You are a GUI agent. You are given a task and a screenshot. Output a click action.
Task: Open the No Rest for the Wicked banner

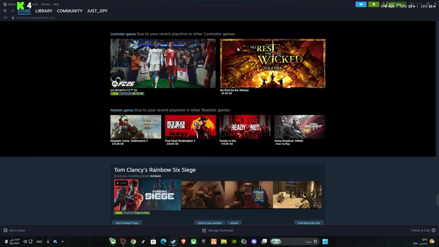click(x=273, y=63)
